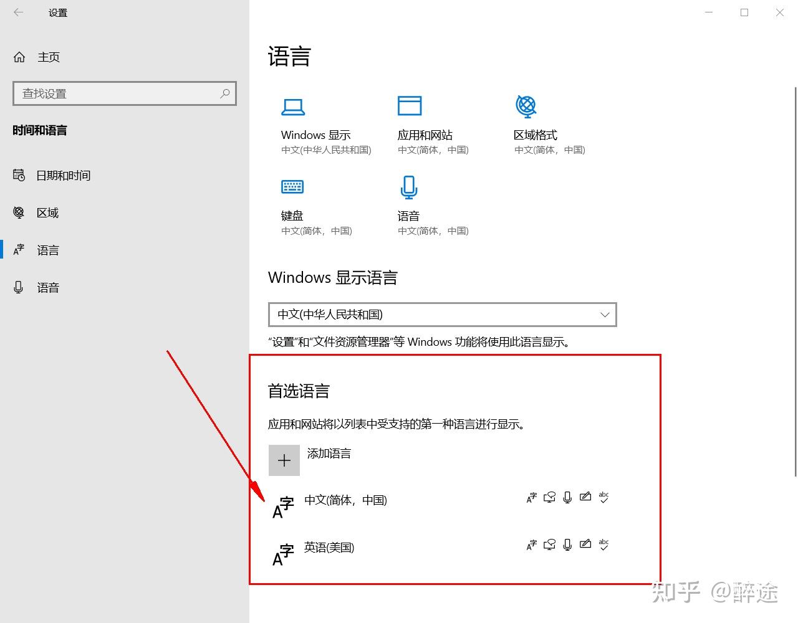The image size is (798, 623).
Task: Click the speech recognition mic icon for 中文(简体, 中国)
Action: coord(567,497)
